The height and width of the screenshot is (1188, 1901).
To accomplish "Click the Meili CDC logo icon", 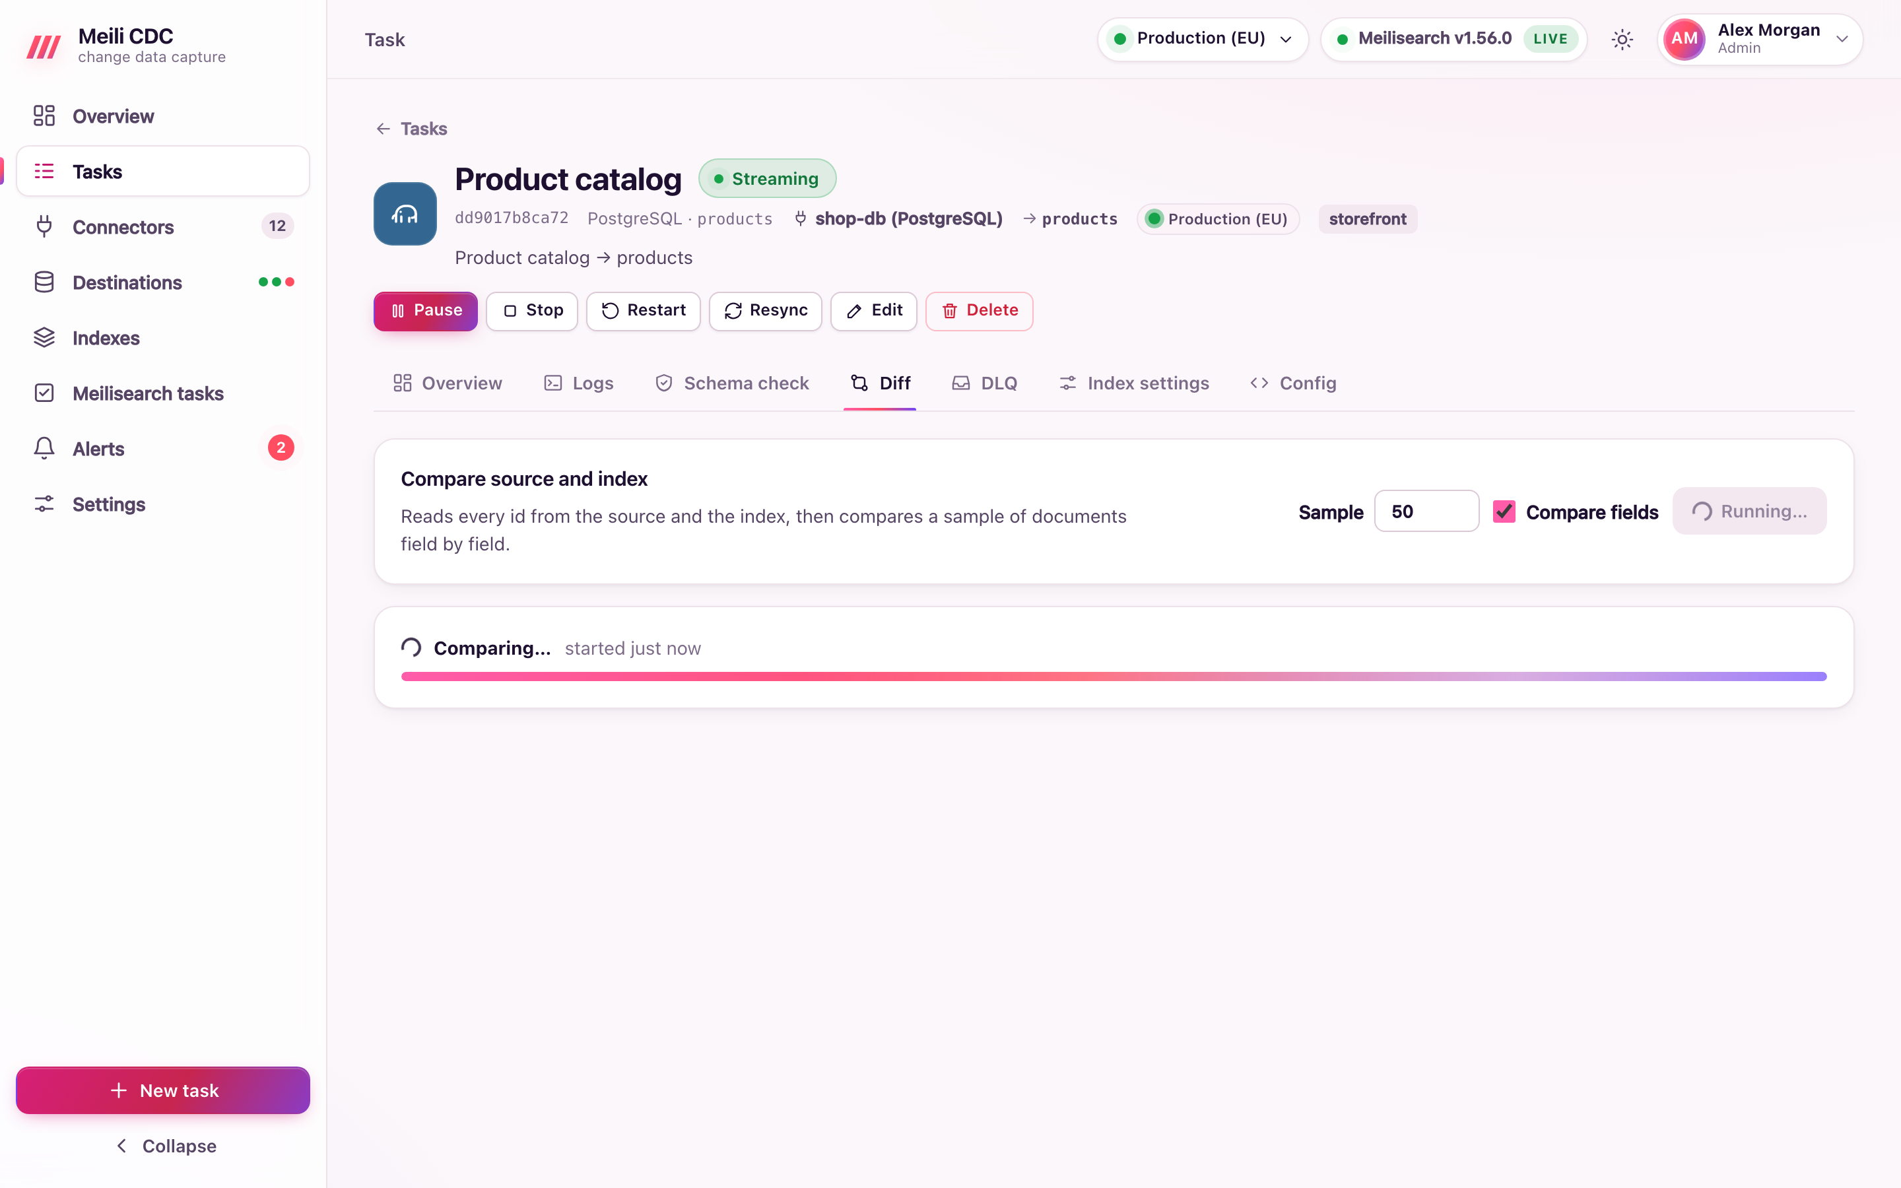I will pyautogui.click(x=44, y=46).
